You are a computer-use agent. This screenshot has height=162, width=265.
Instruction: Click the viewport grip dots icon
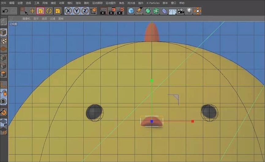pyautogui.click(x=11, y=18)
